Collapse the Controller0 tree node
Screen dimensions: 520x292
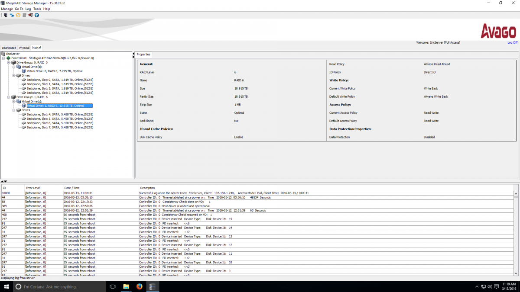(x=3, y=58)
